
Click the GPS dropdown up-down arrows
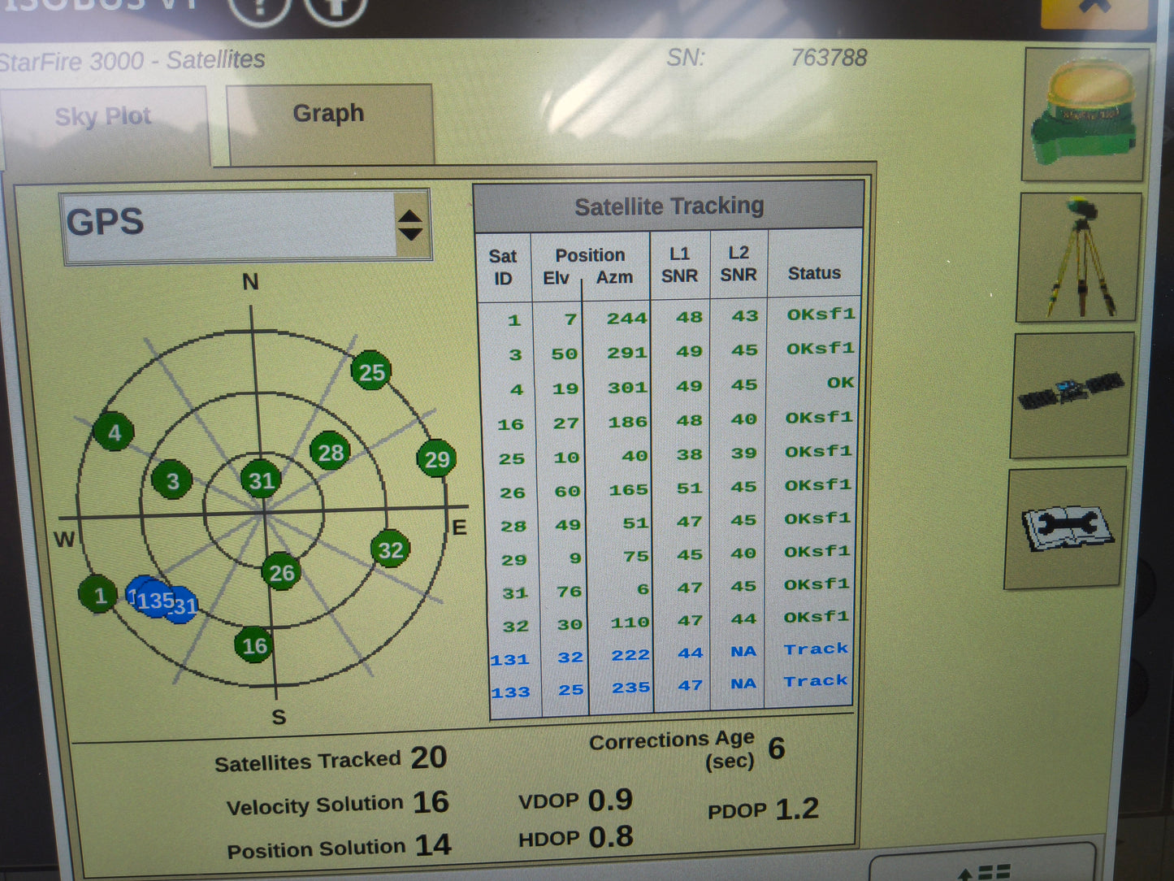tap(411, 225)
